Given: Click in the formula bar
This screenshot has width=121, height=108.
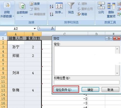Looking at the screenshot, I should 88,29.
